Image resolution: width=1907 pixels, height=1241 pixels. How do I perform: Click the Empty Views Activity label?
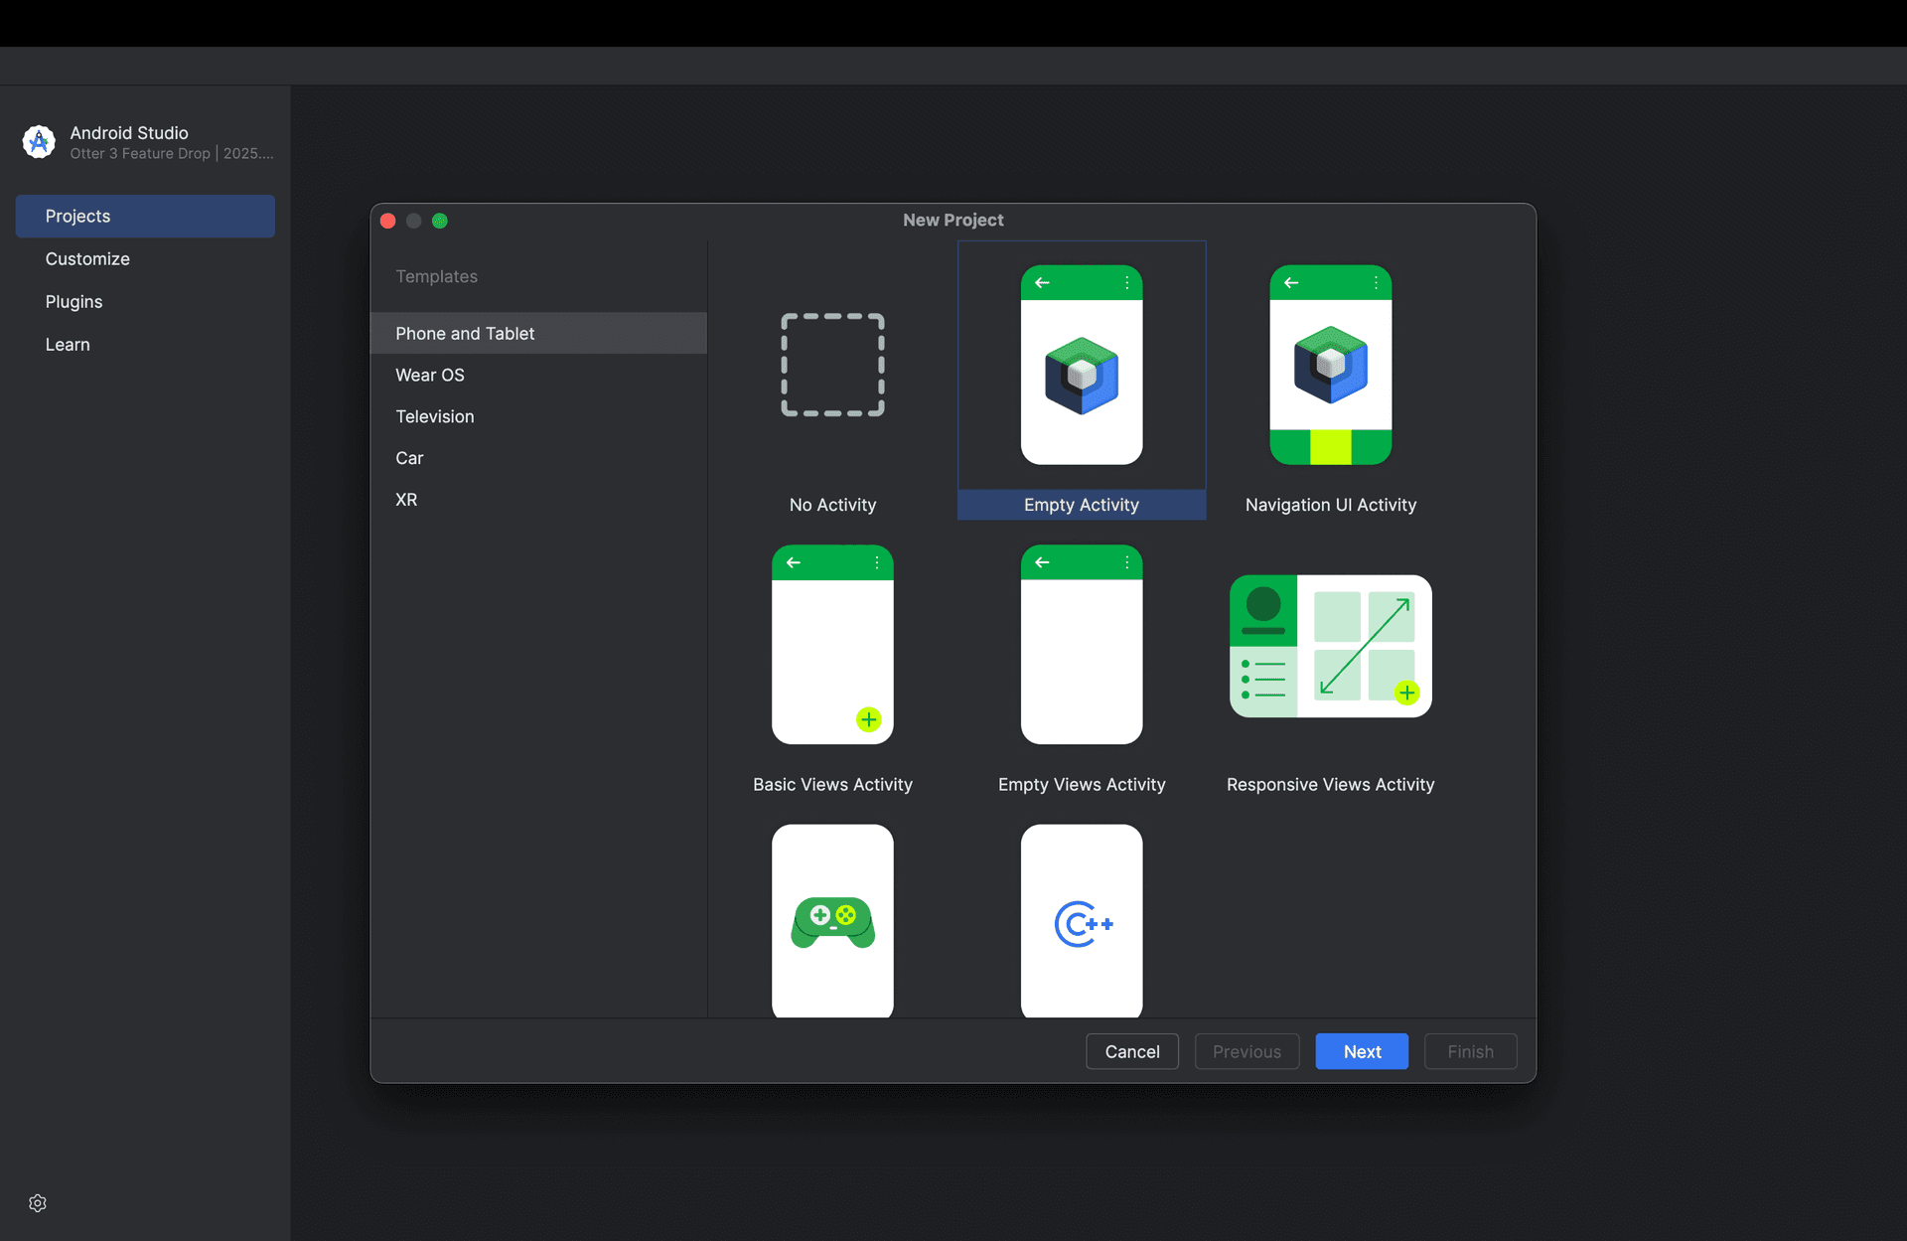pos(1082,784)
